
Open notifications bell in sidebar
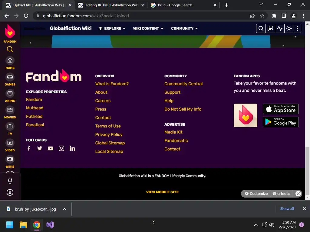point(10,181)
